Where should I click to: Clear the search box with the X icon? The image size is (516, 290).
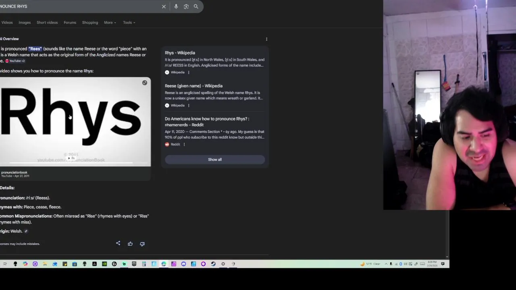(x=164, y=6)
